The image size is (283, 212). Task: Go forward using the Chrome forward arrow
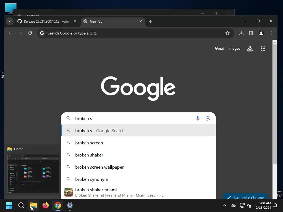coord(20,33)
